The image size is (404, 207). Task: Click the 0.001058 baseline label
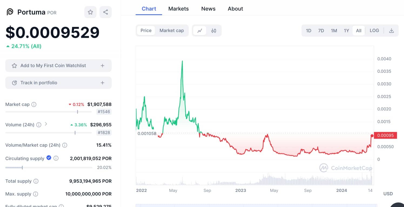[x=147, y=133]
